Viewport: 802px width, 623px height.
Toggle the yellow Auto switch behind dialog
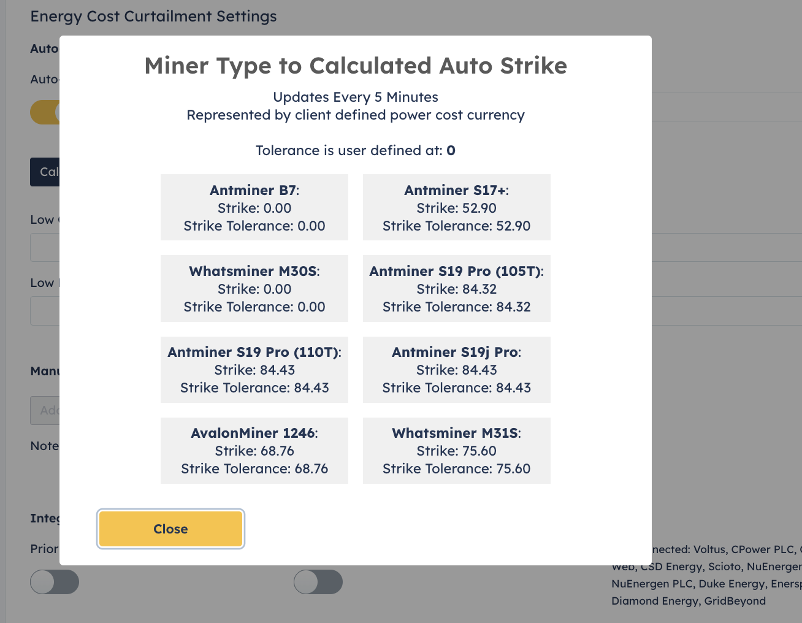point(45,112)
